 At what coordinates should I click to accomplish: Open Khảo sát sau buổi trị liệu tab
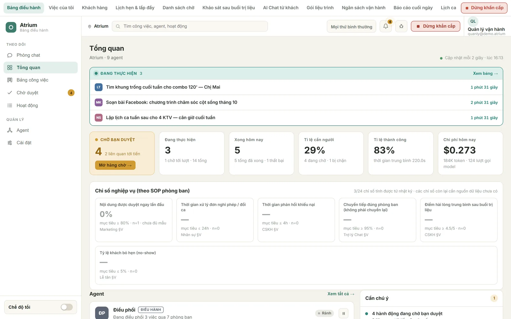pos(229,8)
